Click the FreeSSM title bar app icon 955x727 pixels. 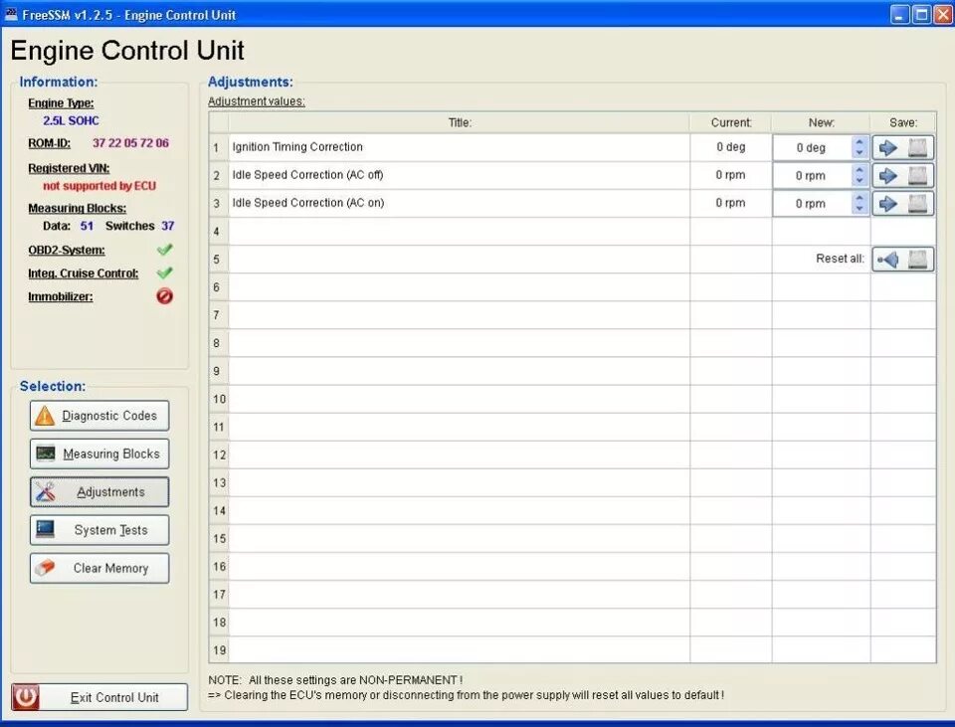click(11, 14)
